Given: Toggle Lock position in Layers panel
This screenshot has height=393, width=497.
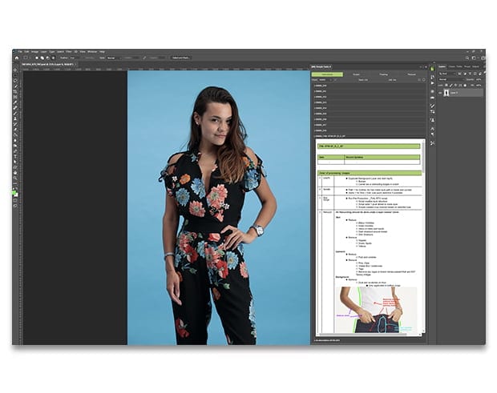Looking at the screenshot, I should point(455,85).
